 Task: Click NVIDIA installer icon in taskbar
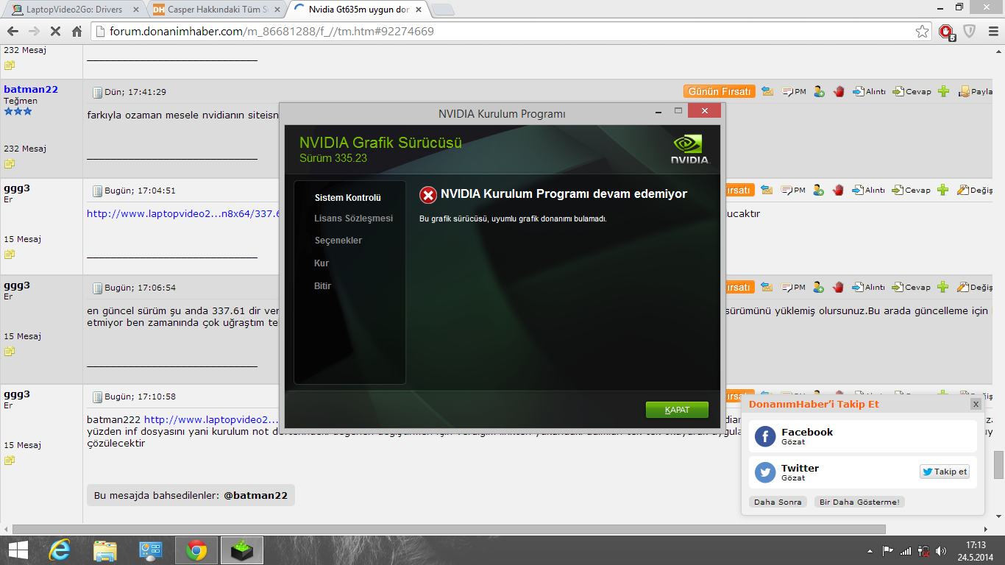[241, 550]
